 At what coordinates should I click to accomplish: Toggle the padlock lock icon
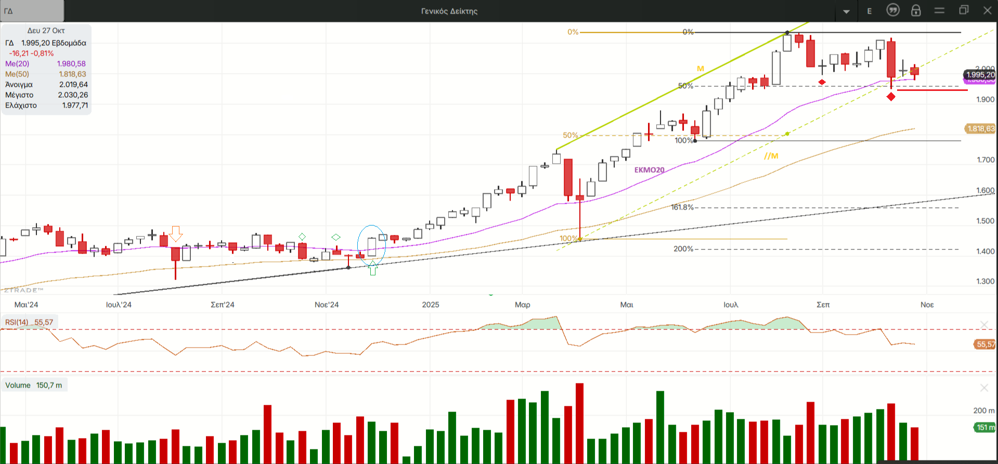(x=916, y=10)
